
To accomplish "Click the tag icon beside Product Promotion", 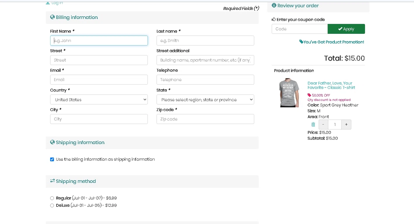I will coord(301,42).
